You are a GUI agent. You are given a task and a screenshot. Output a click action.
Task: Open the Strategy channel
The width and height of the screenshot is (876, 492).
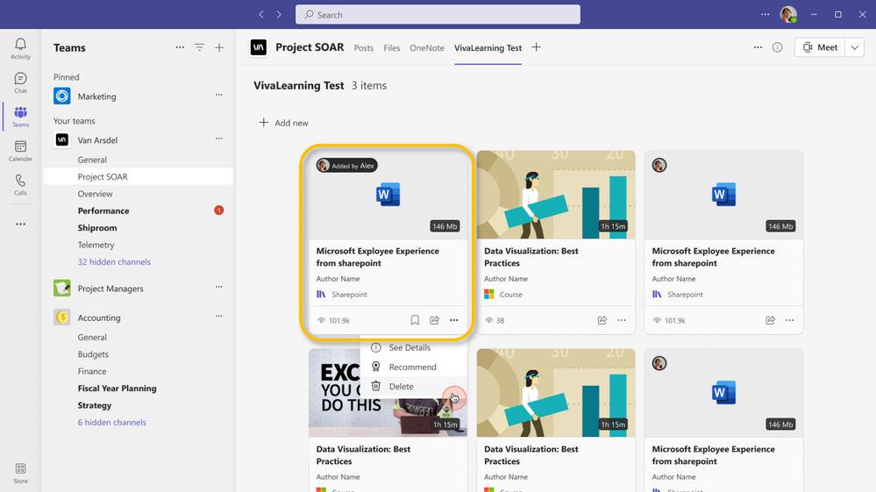click(x=95, y=405)
